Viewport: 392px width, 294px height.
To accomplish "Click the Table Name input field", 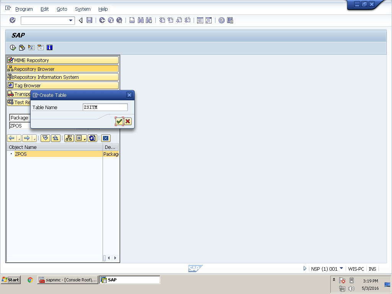I will [x=105, y=107].
